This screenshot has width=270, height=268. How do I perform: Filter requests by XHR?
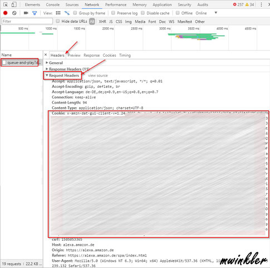point(102,22)
